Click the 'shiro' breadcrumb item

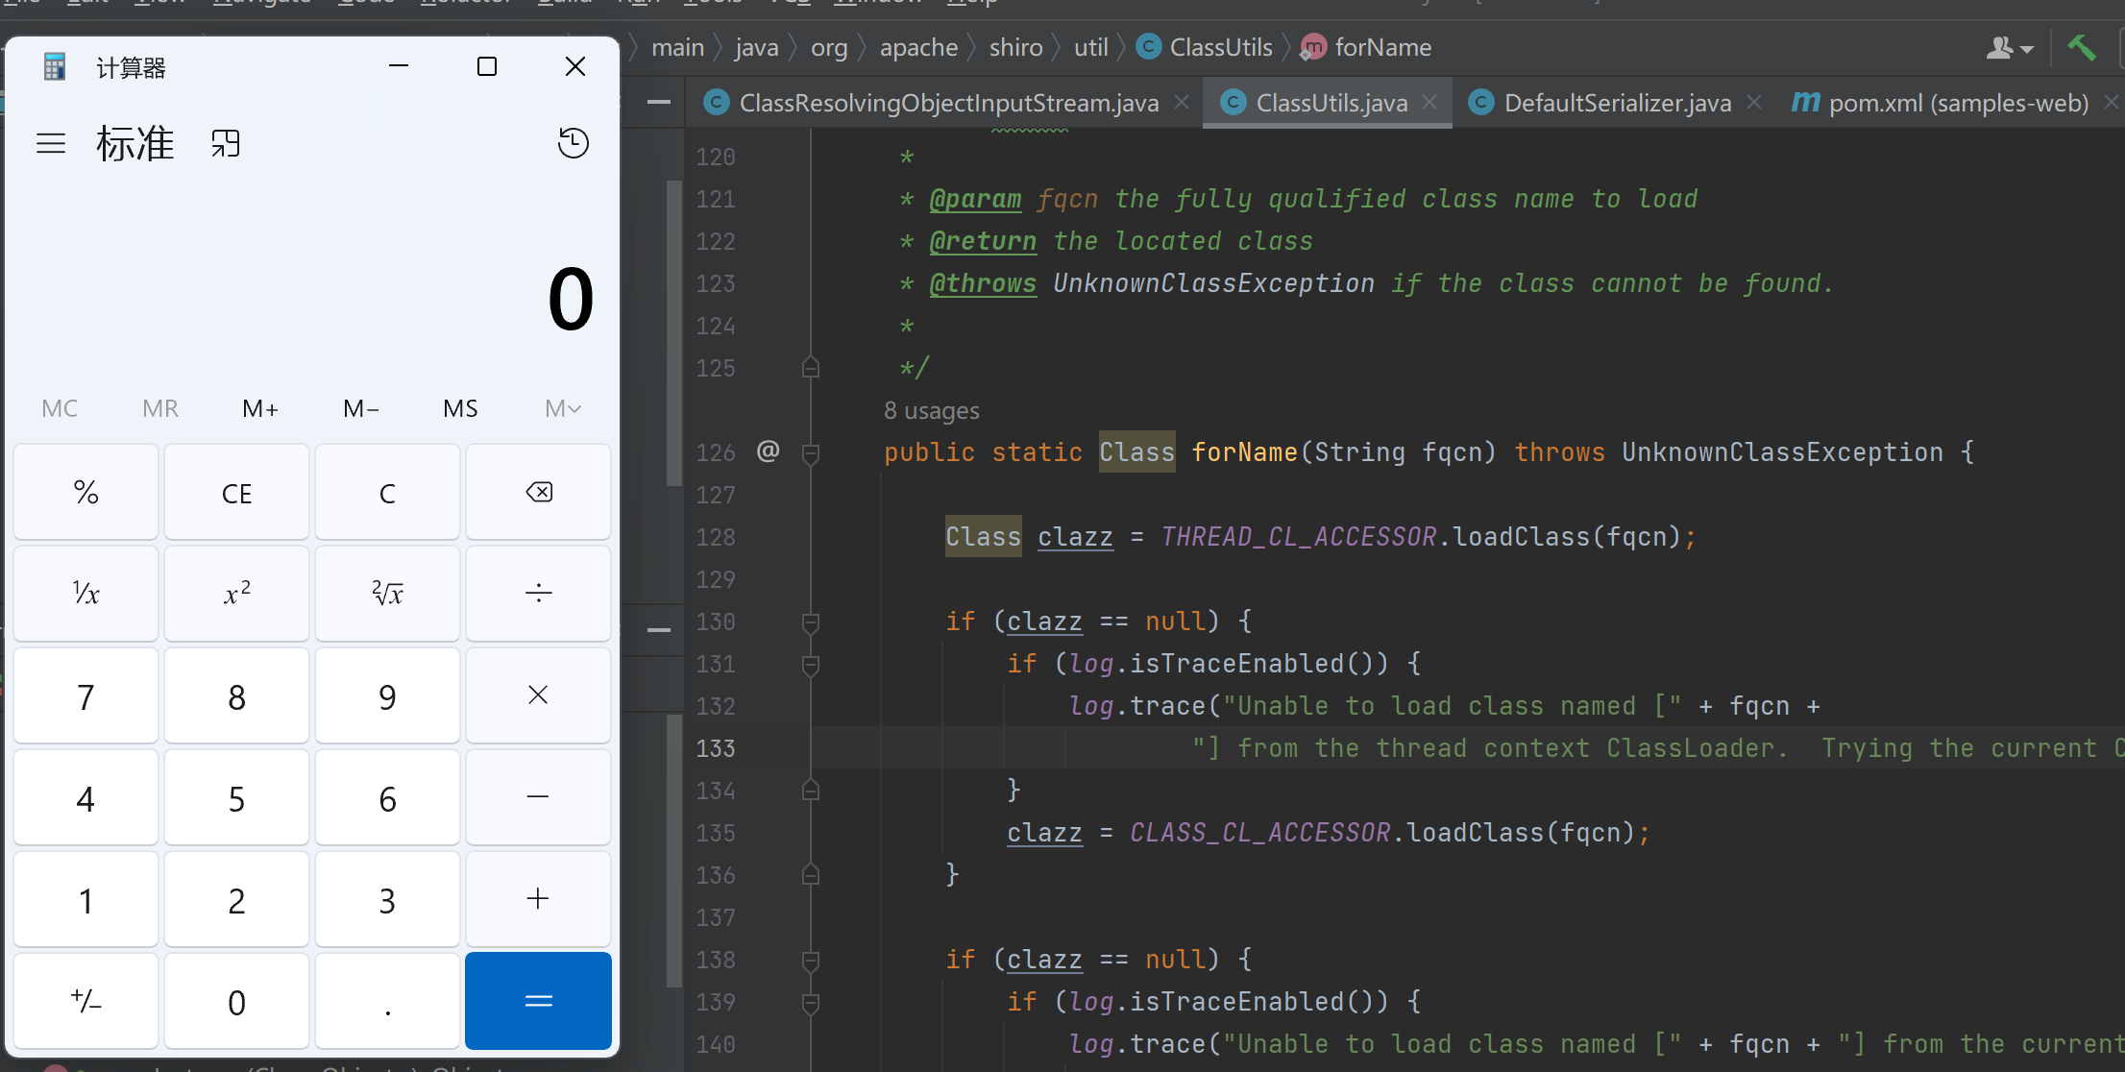point(1015,47)
